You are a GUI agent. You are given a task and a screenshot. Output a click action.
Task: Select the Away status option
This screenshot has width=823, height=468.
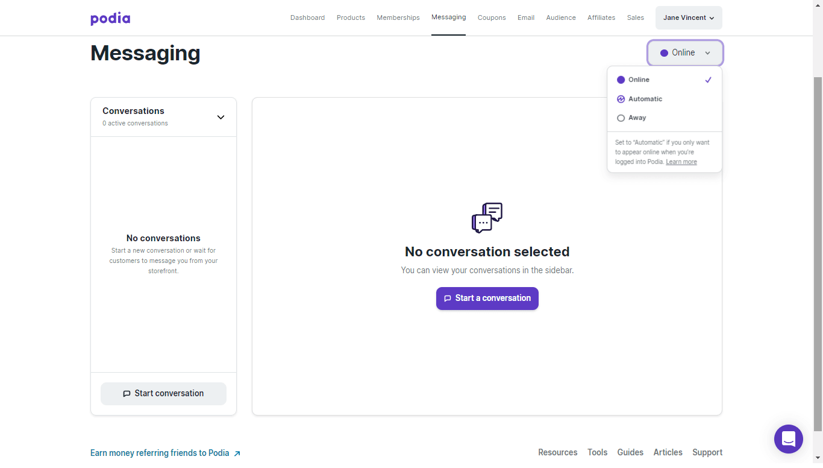[665, 118]
